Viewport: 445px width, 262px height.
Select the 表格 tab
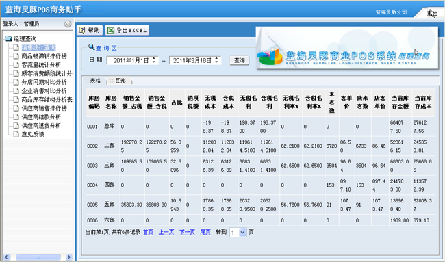pyautogui.click(x=95, y=81)
